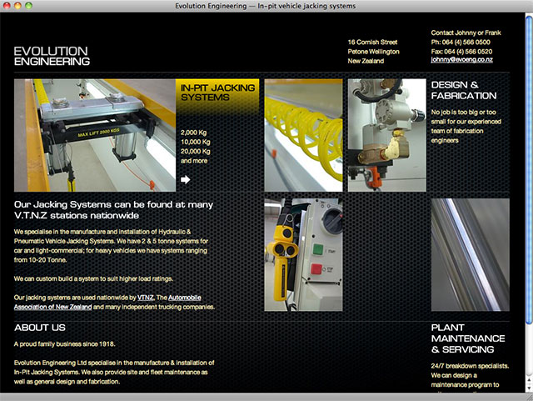Click the Fax: 064 (4) 566 0520 text
Image resolution: width=533 pixels, height=401 pixels.
461,52
